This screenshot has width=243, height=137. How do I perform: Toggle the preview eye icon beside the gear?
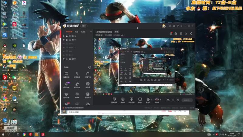[x=173, y=100]
